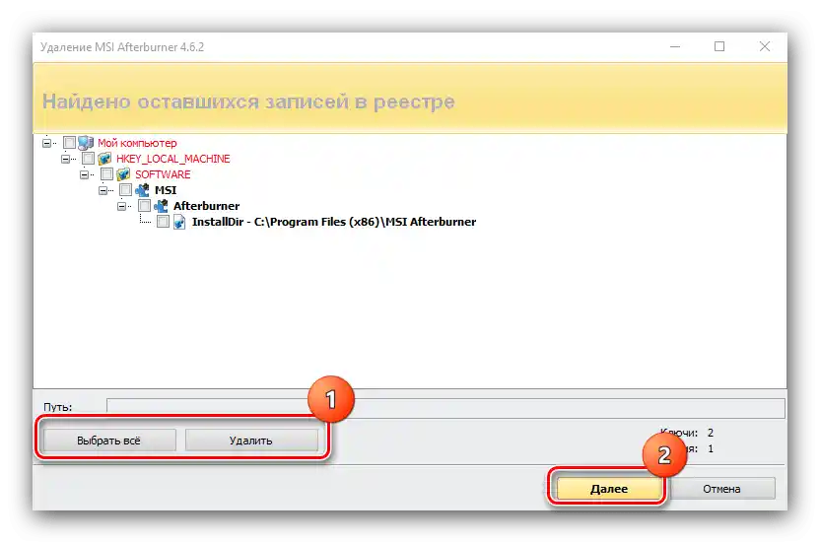Close the uninstaller window

(765, 46)
